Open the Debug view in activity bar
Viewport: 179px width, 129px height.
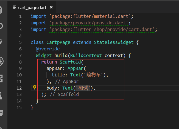coord(1,61)
